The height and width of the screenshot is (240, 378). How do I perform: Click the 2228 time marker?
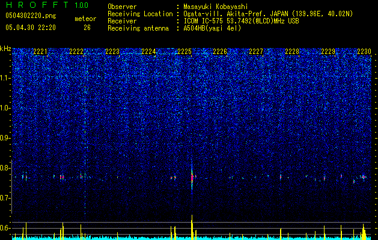click(292, 52)
